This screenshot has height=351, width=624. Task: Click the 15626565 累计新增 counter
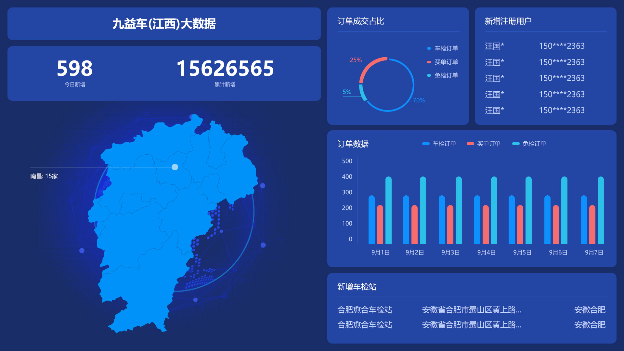(225, 69)
